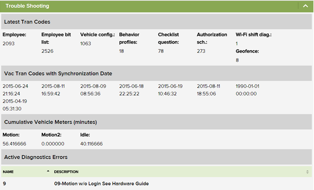Click Employee bit list value 2526

(x=47, y=51)
